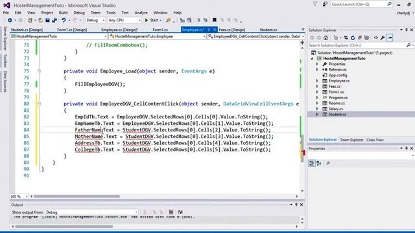Click Properties wrench icon in Solution Explorer toolbar
415x233 pixels.
[383, 38]
